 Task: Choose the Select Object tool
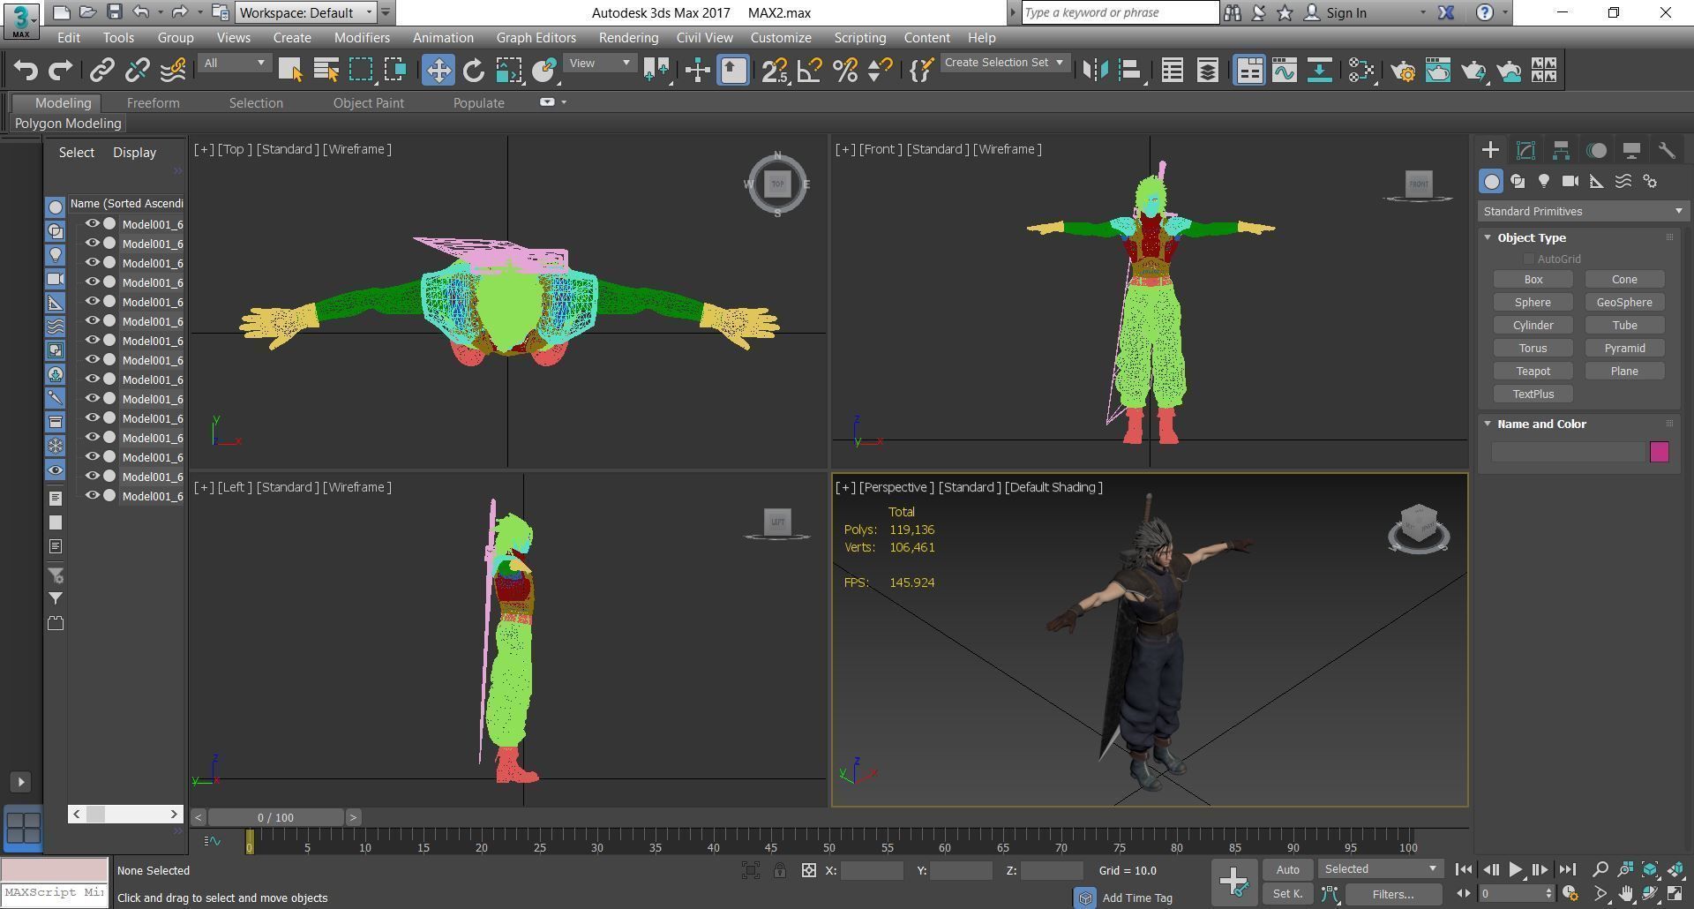[x=290, y=71]
